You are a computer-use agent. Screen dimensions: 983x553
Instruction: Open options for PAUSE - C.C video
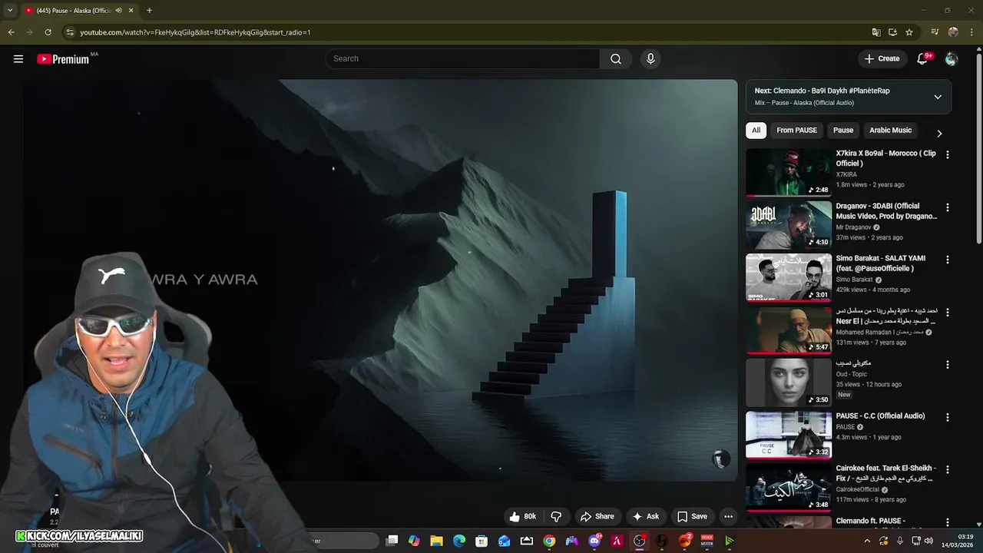coord(947,417)
